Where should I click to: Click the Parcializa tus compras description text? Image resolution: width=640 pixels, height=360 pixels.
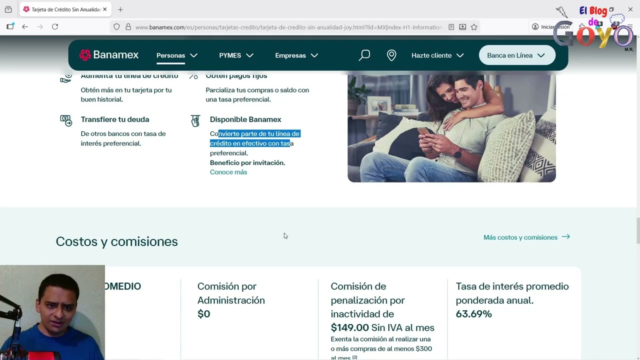tap(257, 95)
